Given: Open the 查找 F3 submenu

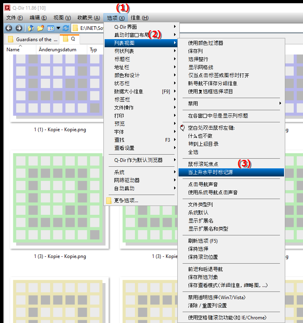Looking at the screenshot, I should [x=141, y=140].
